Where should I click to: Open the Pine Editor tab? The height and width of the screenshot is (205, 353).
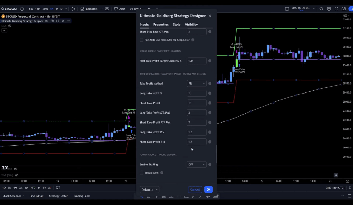(36, 196)
